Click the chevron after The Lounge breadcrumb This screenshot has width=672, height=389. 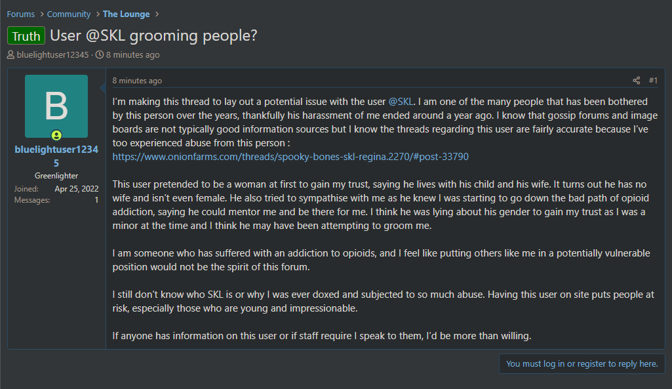(157, 14)
